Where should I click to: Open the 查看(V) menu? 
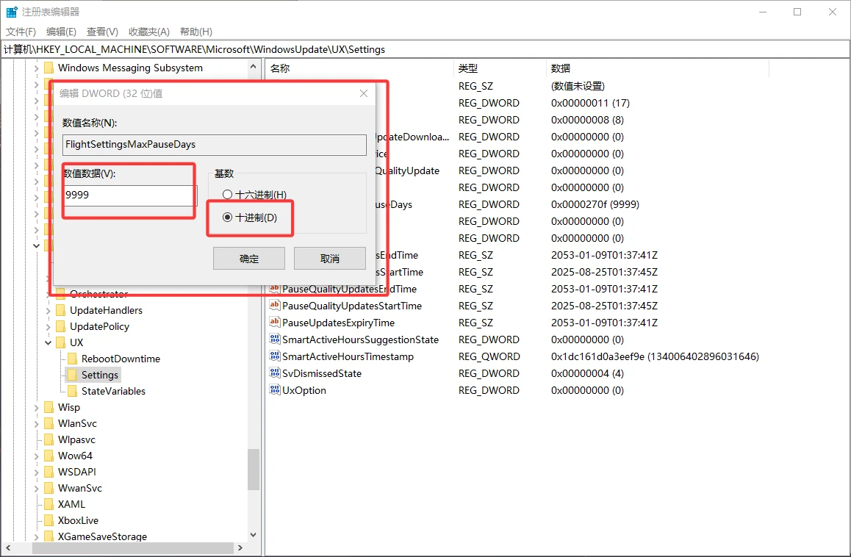coord(102,32)
